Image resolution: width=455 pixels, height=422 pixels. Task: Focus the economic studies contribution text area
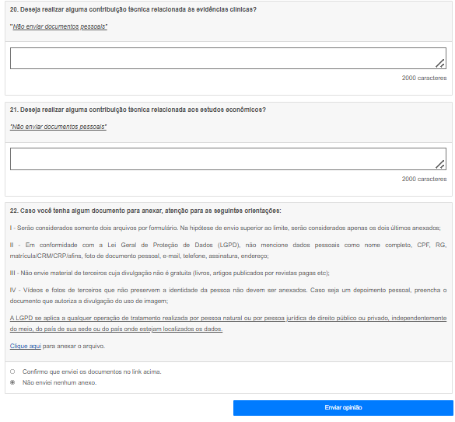pyautogui.click(x=228, y=159)
